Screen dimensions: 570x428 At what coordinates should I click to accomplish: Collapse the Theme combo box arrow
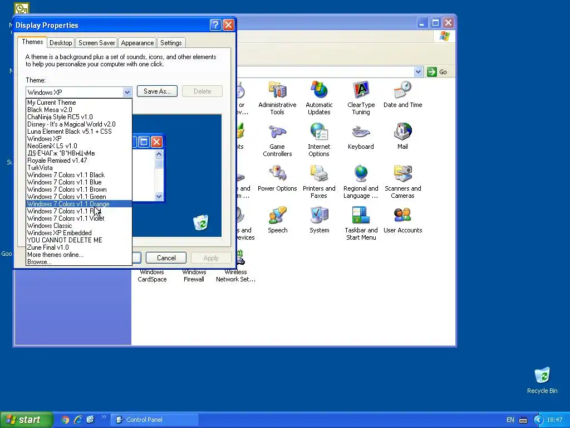click(127, 92)
